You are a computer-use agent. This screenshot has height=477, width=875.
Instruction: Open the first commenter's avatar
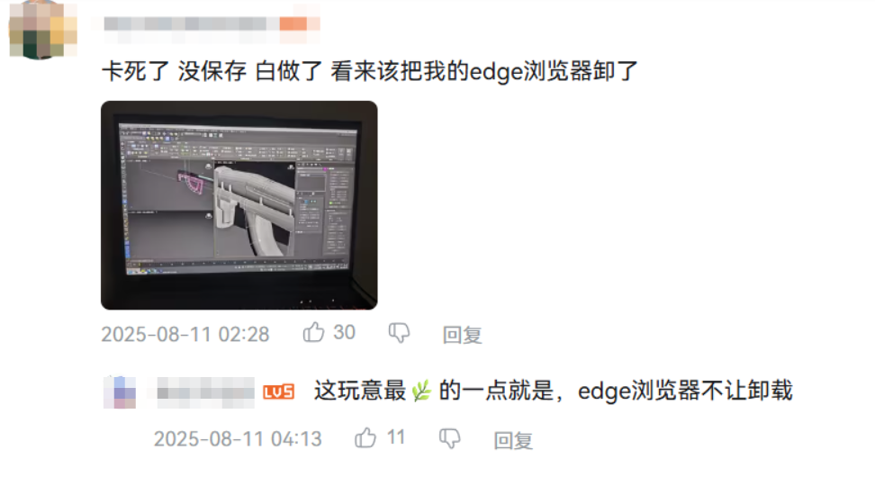tap(43, 30)
